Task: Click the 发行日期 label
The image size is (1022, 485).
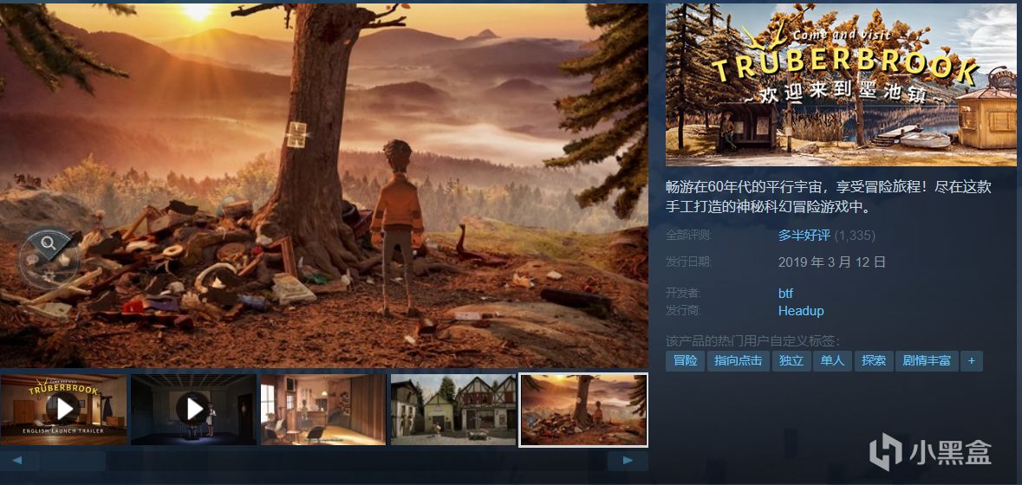Action: click(x=689, y=262)
